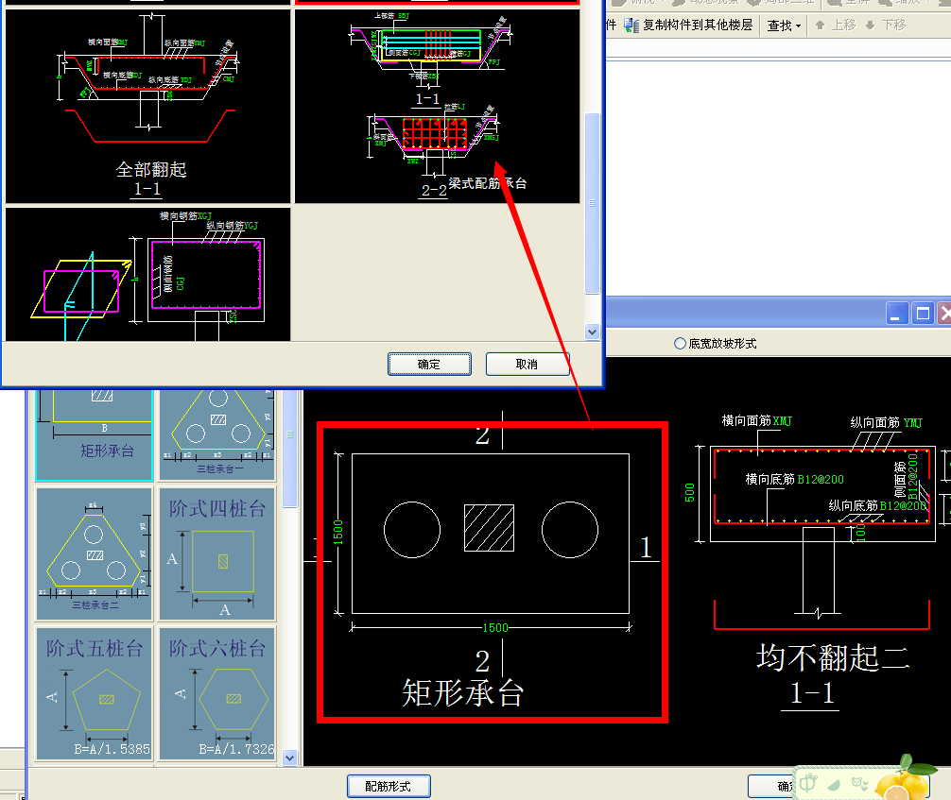Click the scroll-down arrow of the dialog scrollbar

coord(593,332)
